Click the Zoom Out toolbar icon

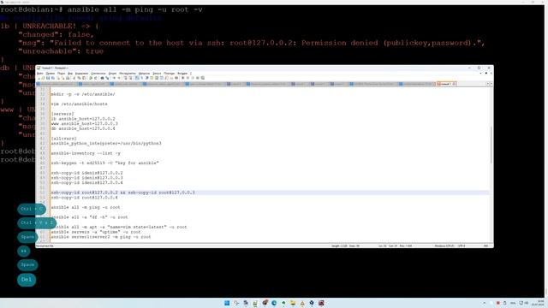coord(119,78)
